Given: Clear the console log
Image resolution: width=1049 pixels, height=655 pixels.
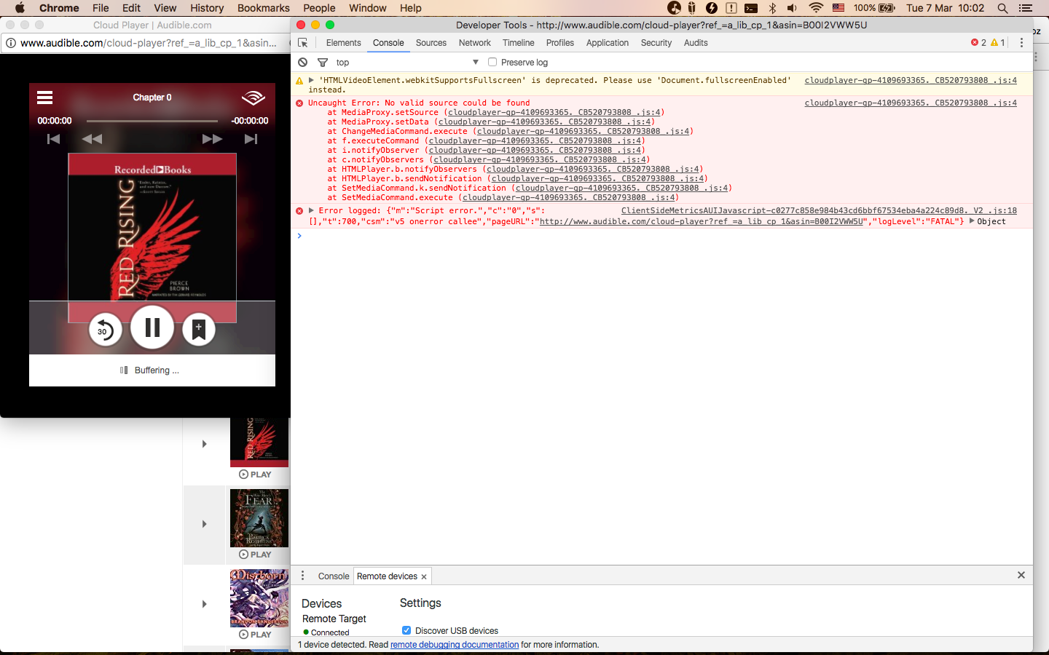Looking at the screenshot, I should click(x=303, y=63).
